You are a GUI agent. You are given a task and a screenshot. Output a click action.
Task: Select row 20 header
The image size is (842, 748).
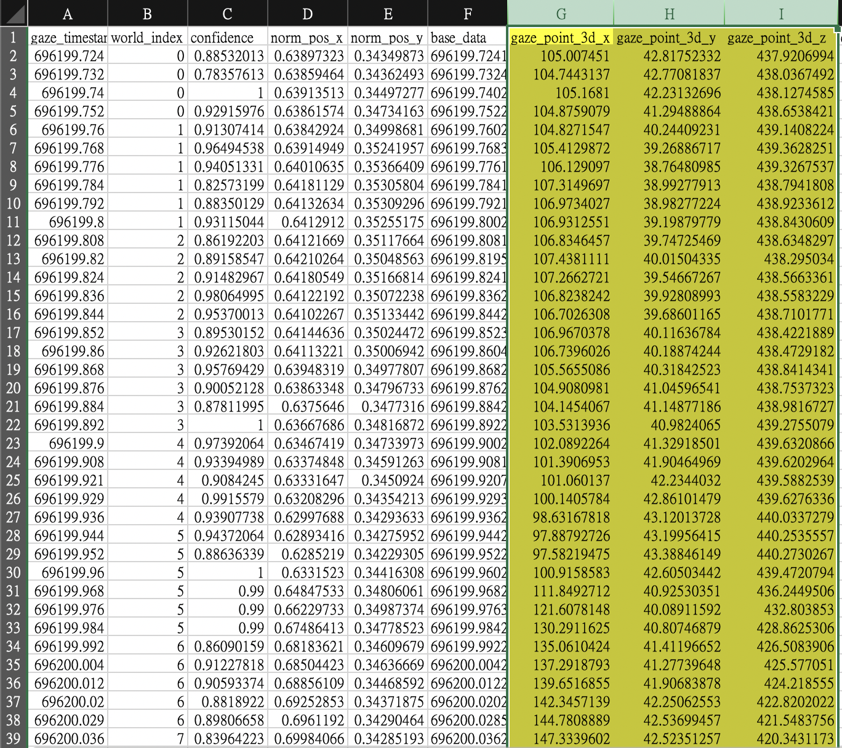14,388
